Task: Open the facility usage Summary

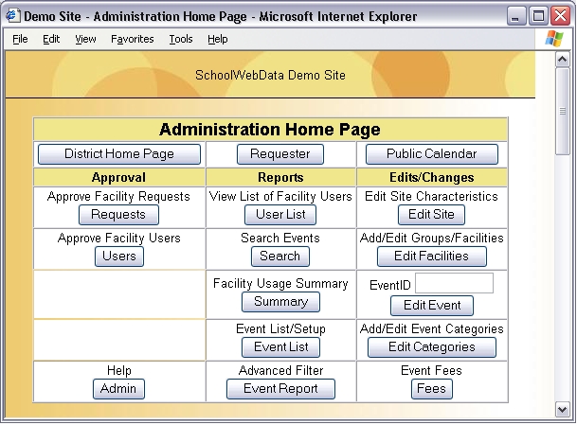Action: [280, 302]
